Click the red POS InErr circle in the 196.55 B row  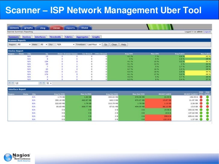(201, 97)
